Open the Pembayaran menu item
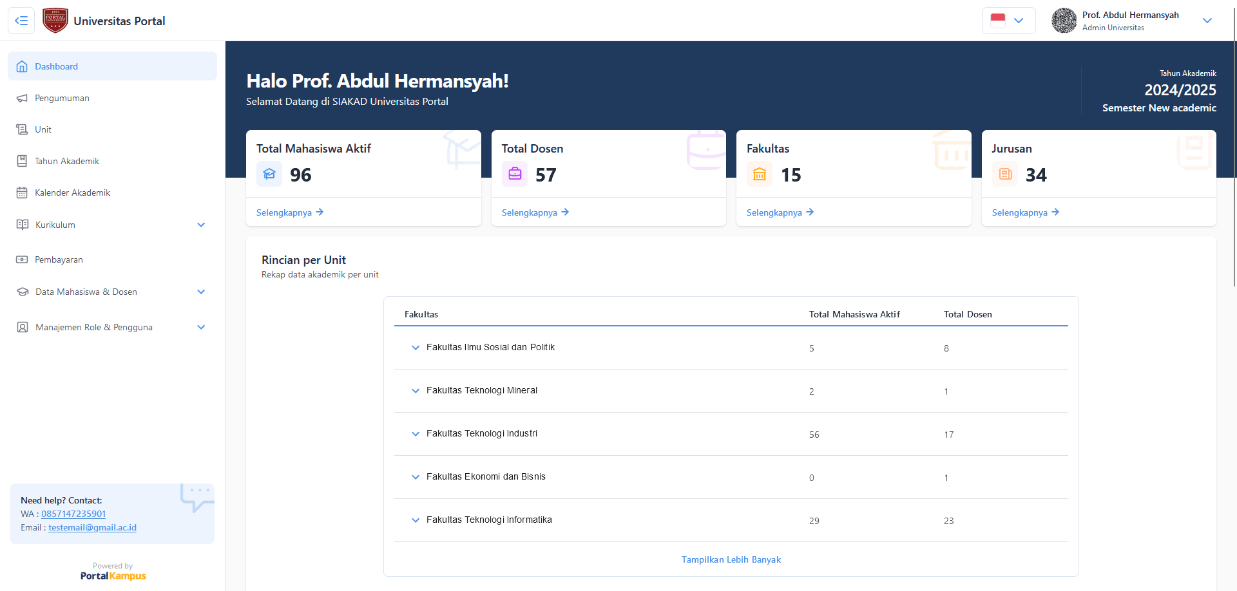 pyautogui.click(x=59, y=259)
